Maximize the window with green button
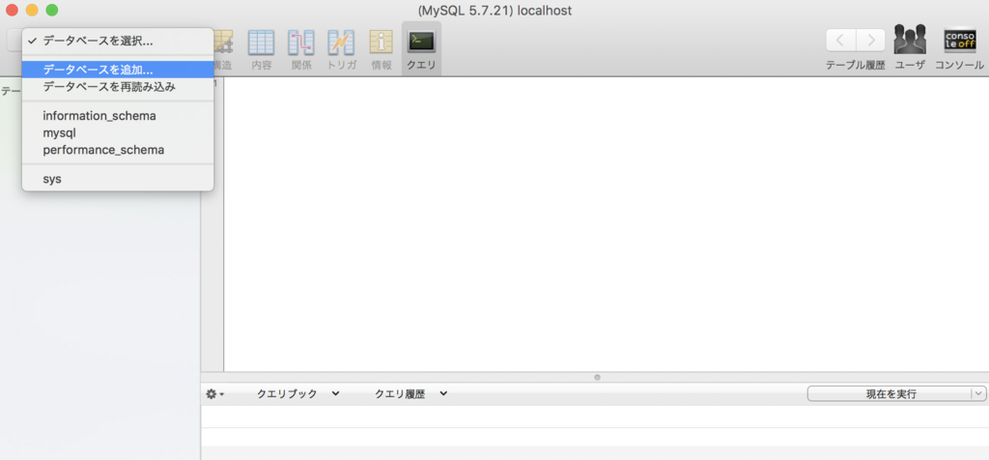This screenshot has height=460, width=989. pos(52,10)
